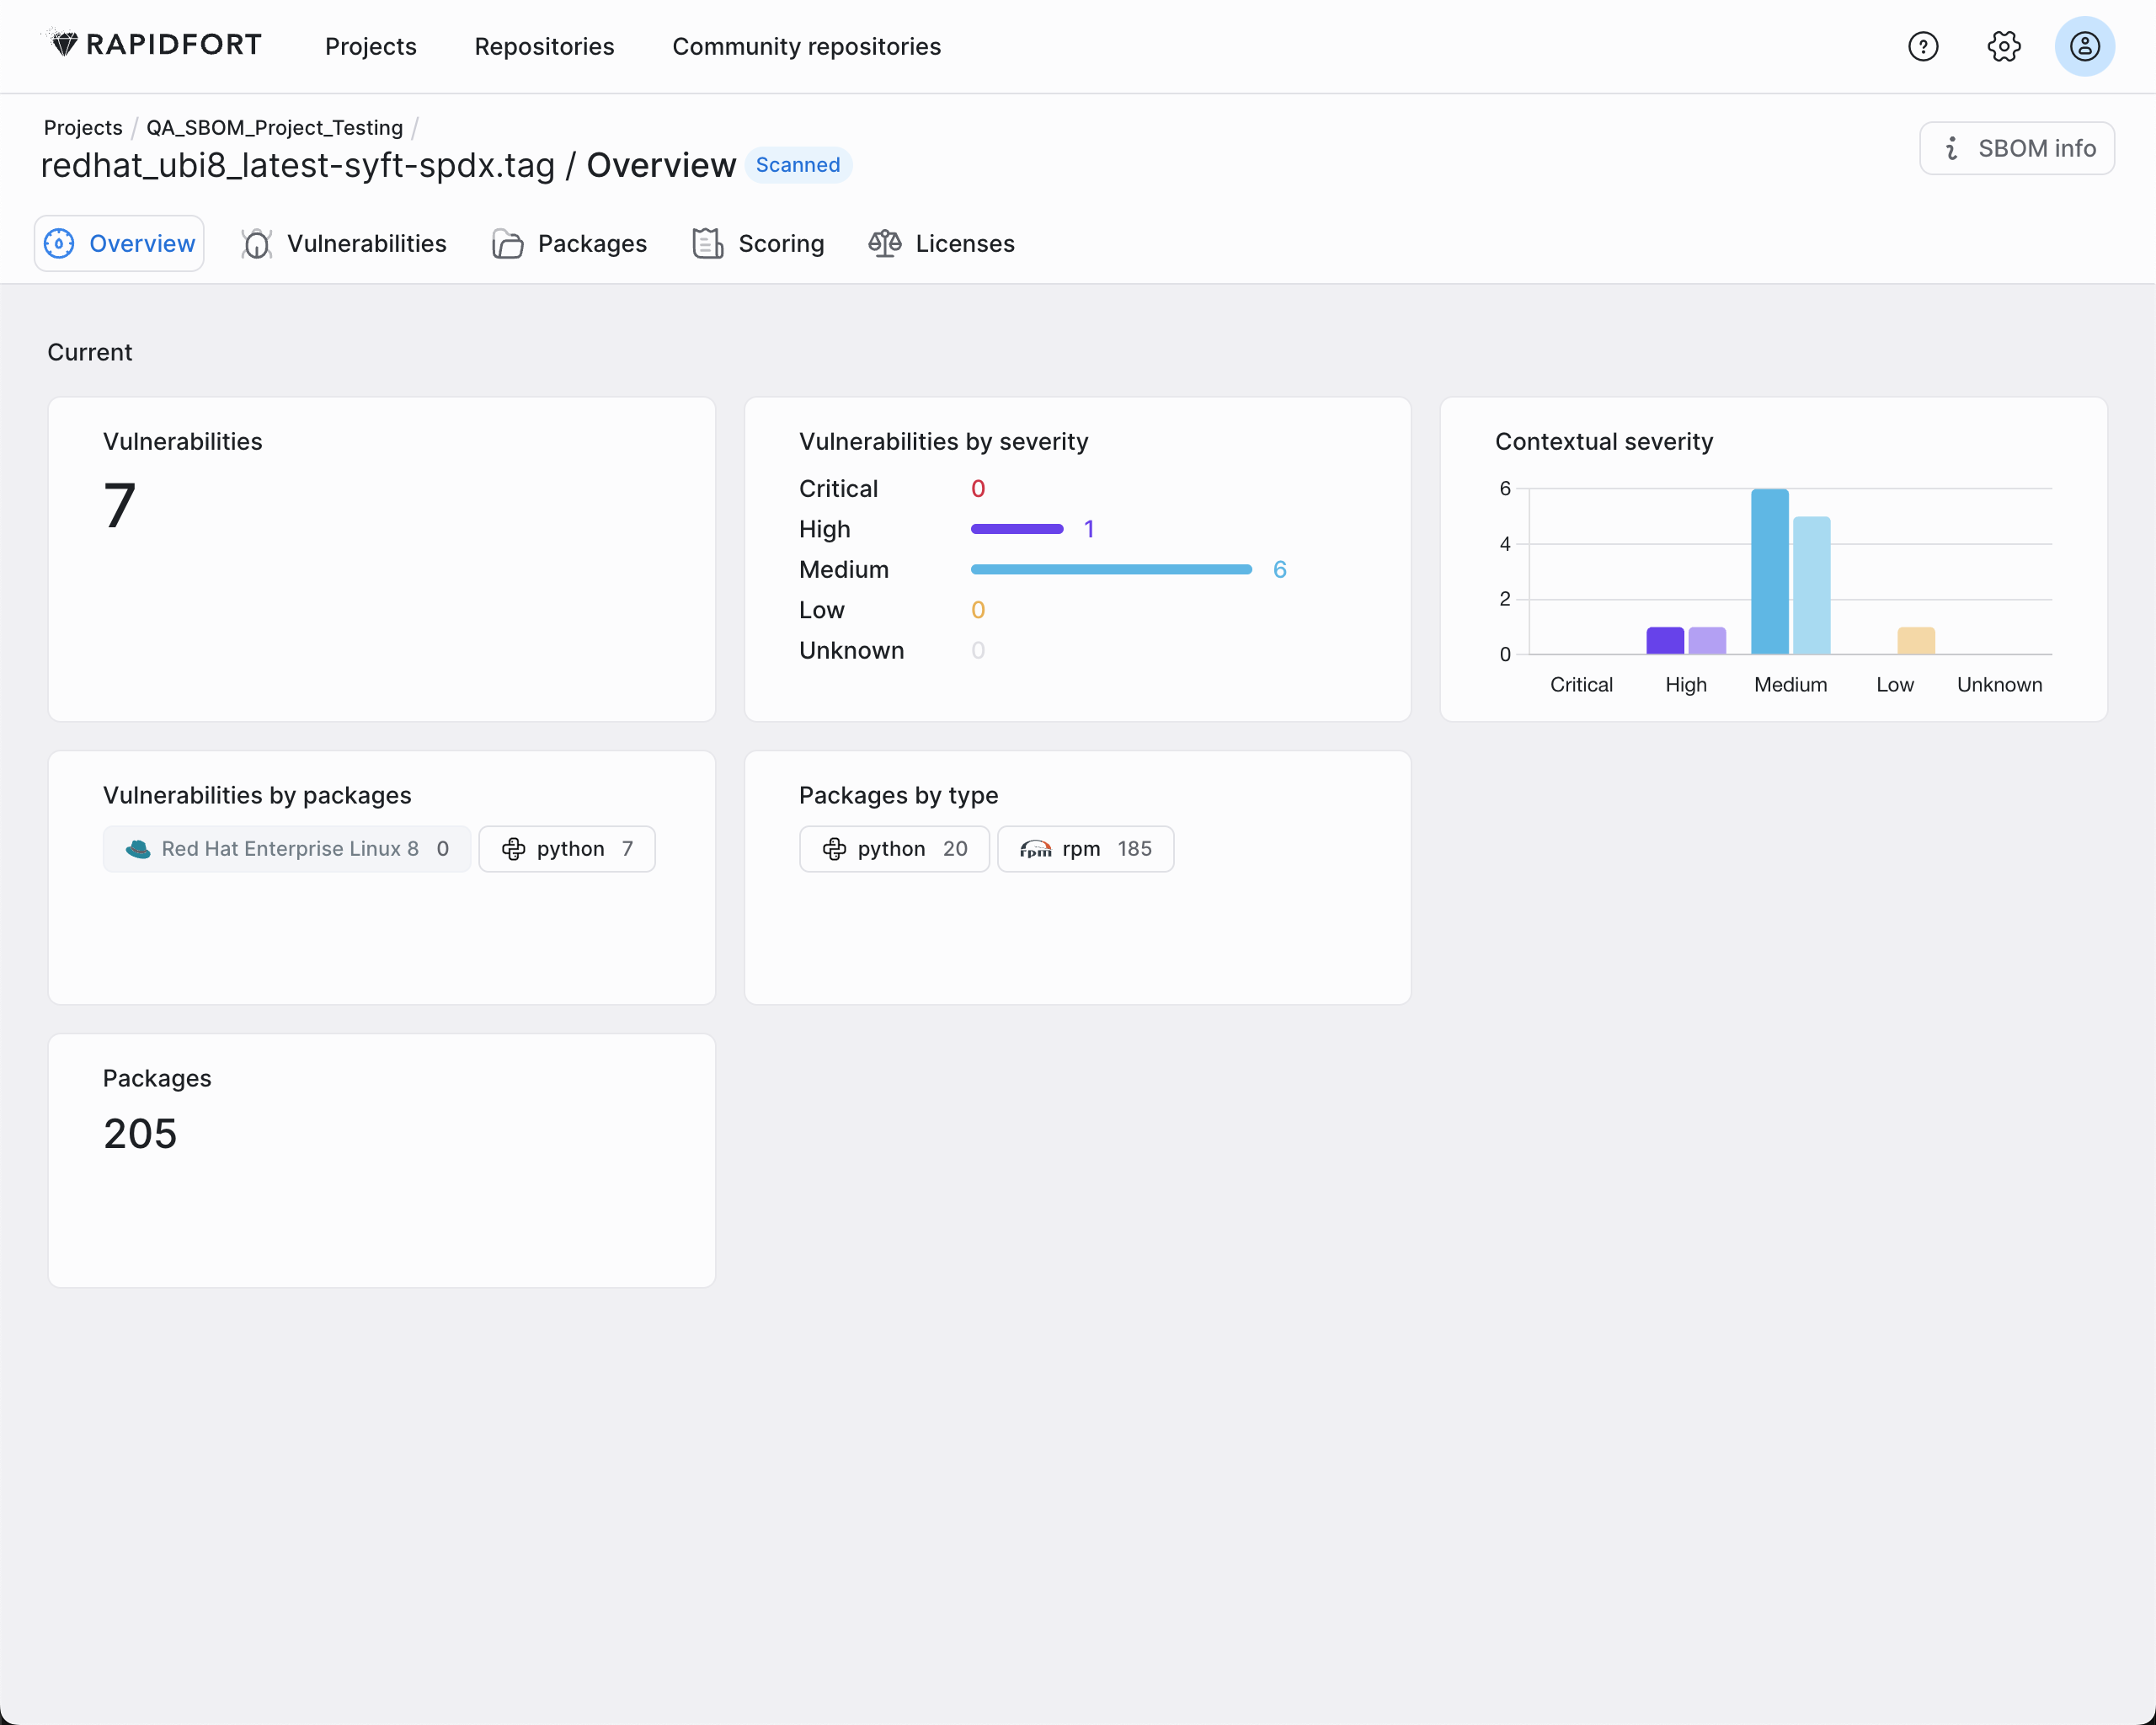Click python icon in Packages by type
Image resolution: width=2156 pixels, height=1725 pixels.
click(834, 849)
